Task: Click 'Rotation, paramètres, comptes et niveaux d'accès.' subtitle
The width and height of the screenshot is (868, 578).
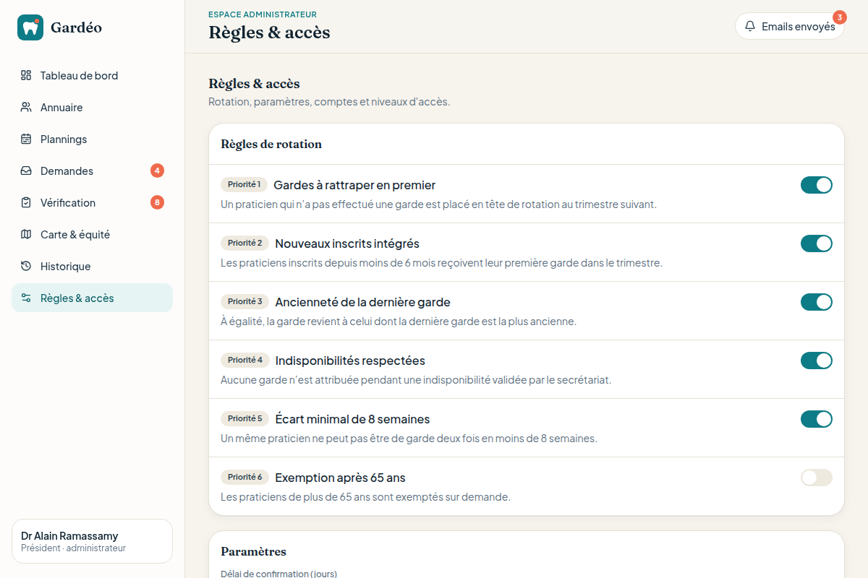Action: [329, 102]
